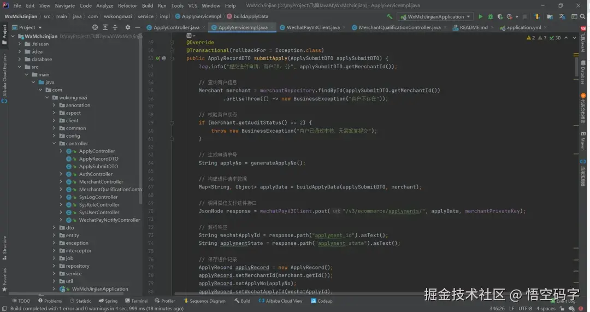Open the Terminal tool window
Screen dimensions: 590x312
point(136,301)
